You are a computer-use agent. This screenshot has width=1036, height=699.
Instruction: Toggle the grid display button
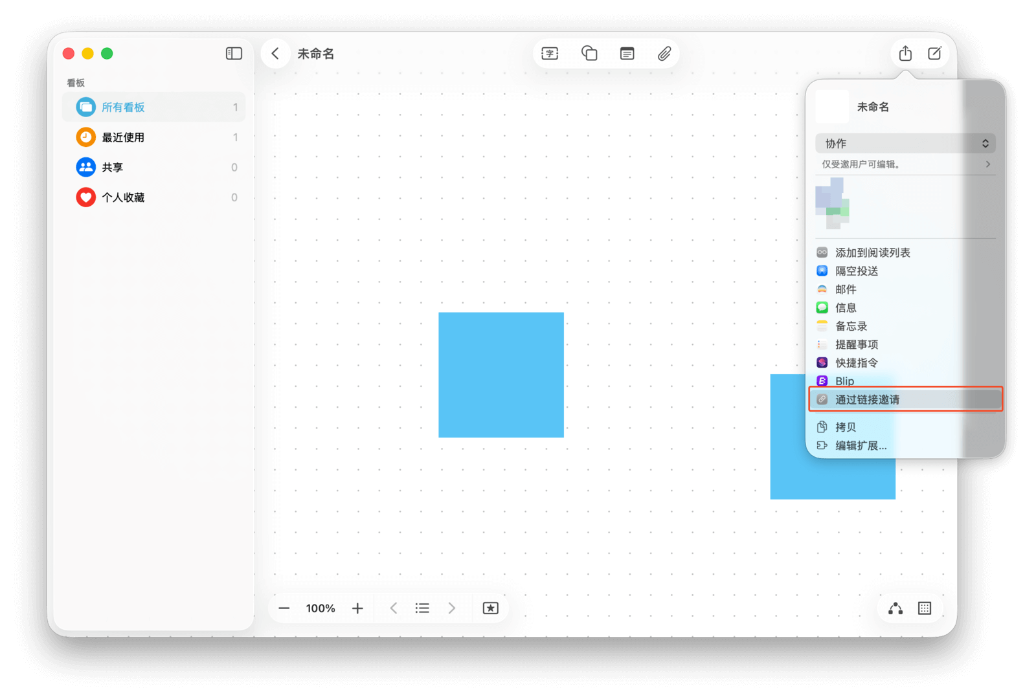pyautogui.click(x=925, y=608)
